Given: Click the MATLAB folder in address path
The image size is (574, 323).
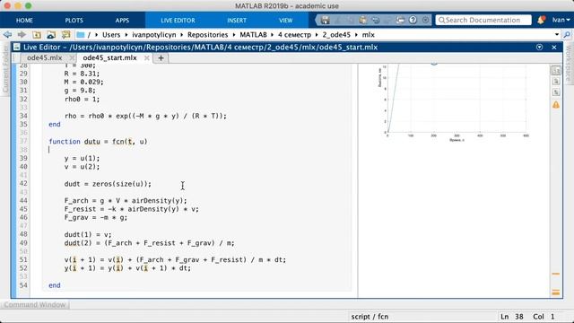Looking at the screenshot, I should (x=253, y=35).
